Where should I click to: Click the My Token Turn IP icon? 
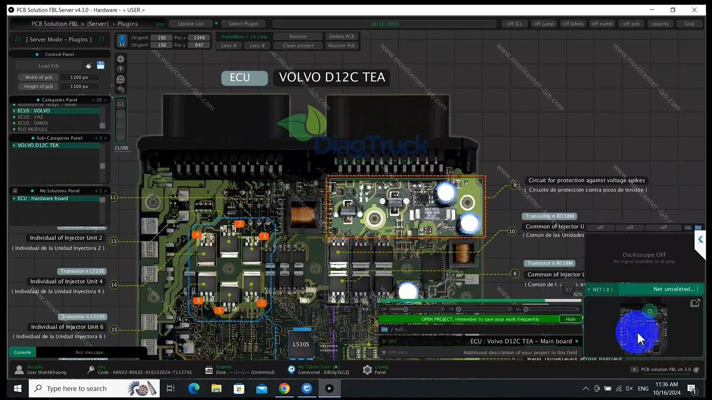tap(291, 369)
